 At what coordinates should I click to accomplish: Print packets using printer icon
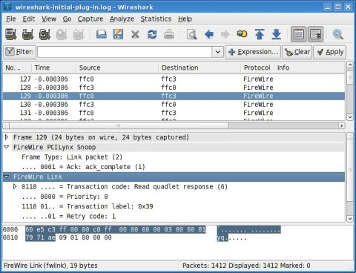click(x=169, y=34)
